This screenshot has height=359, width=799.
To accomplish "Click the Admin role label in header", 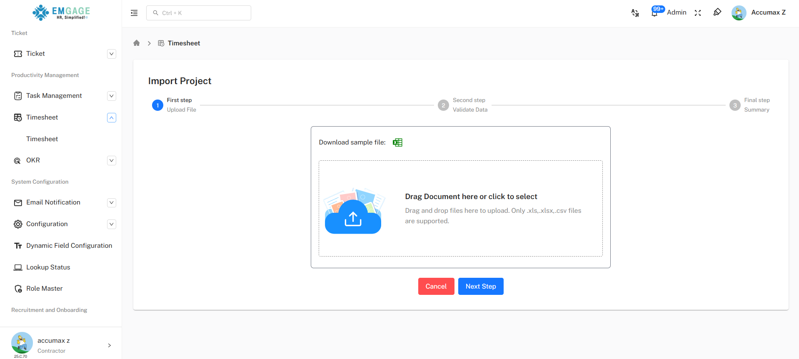I will tap(677, 12).
